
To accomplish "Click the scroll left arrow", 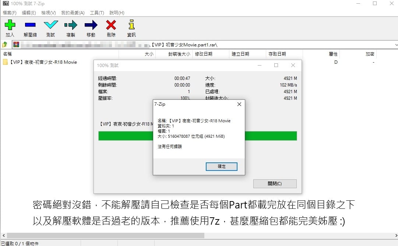I will point(4,236).
